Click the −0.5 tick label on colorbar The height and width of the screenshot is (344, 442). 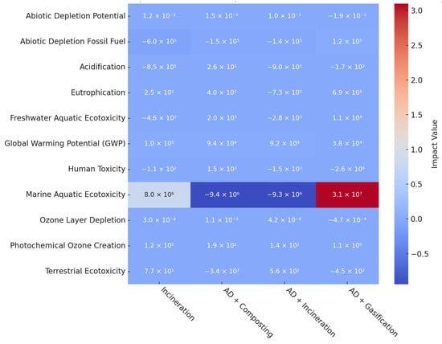click(419, 254)
